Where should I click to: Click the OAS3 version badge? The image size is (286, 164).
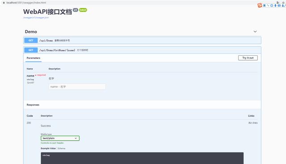[x=83, y=10]
